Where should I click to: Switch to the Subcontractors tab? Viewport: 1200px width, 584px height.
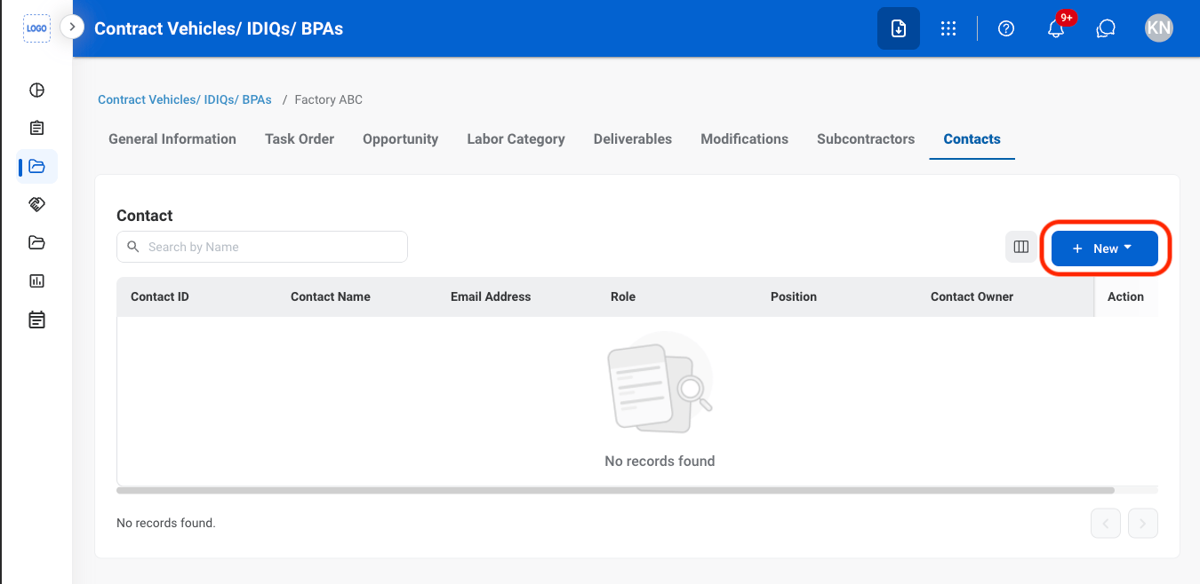pos(866,139)
